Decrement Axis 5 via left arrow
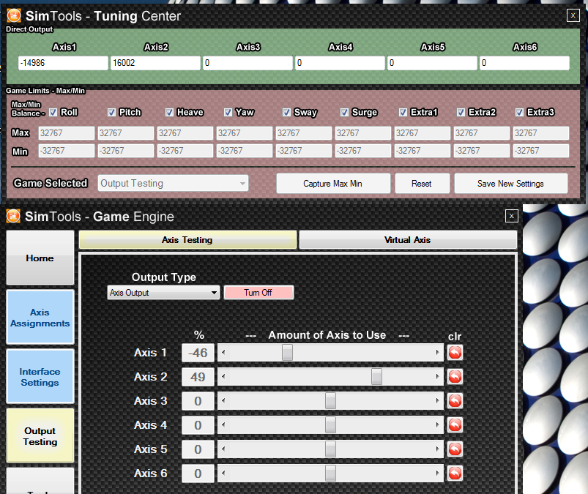This screenshot has width=588, height=494. pos(223,449)
